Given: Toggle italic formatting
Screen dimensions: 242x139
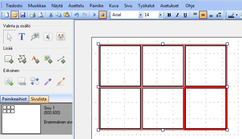Looking at the screenshot, I should pyautogui.click(x=177, y=15).
